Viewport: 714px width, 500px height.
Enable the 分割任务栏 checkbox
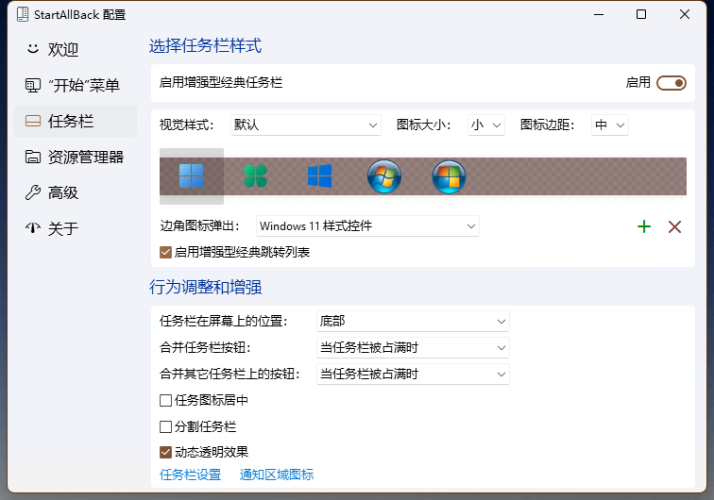(x=166, y=426)
